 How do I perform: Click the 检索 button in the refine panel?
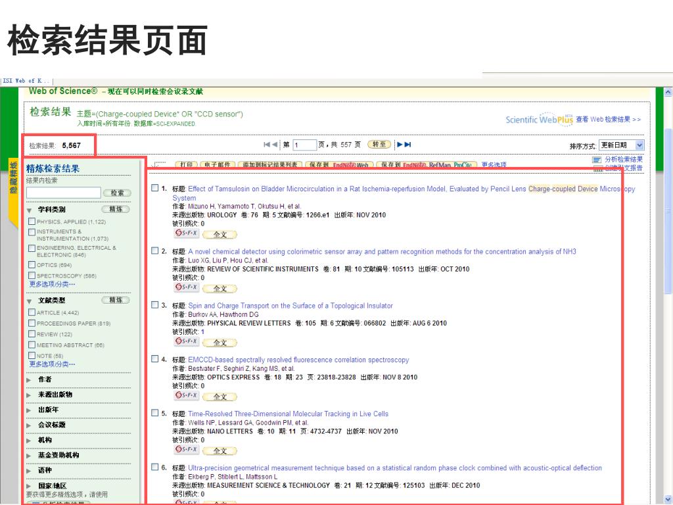tap(117, 193)
